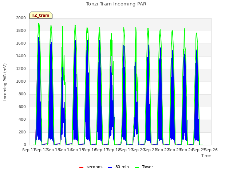Click the 1000 y-axis tick label
The width and height of the screenshot is (233, 174).
(21, 81)
